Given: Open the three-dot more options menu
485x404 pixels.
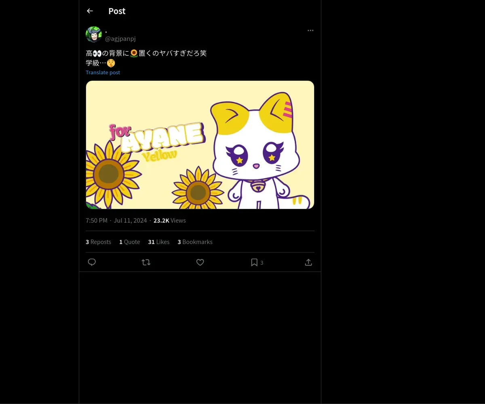Looking at the screenshot, I should 310,31.
